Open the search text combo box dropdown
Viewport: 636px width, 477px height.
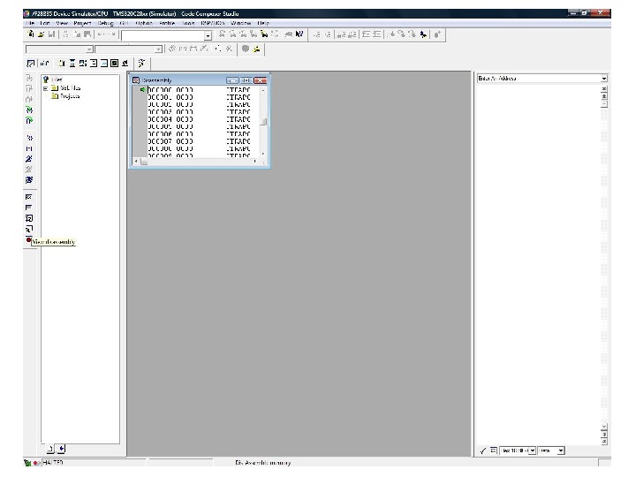[x=208, y=35]
